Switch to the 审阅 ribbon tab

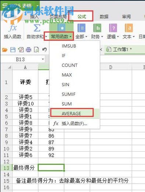coord(126,17)
